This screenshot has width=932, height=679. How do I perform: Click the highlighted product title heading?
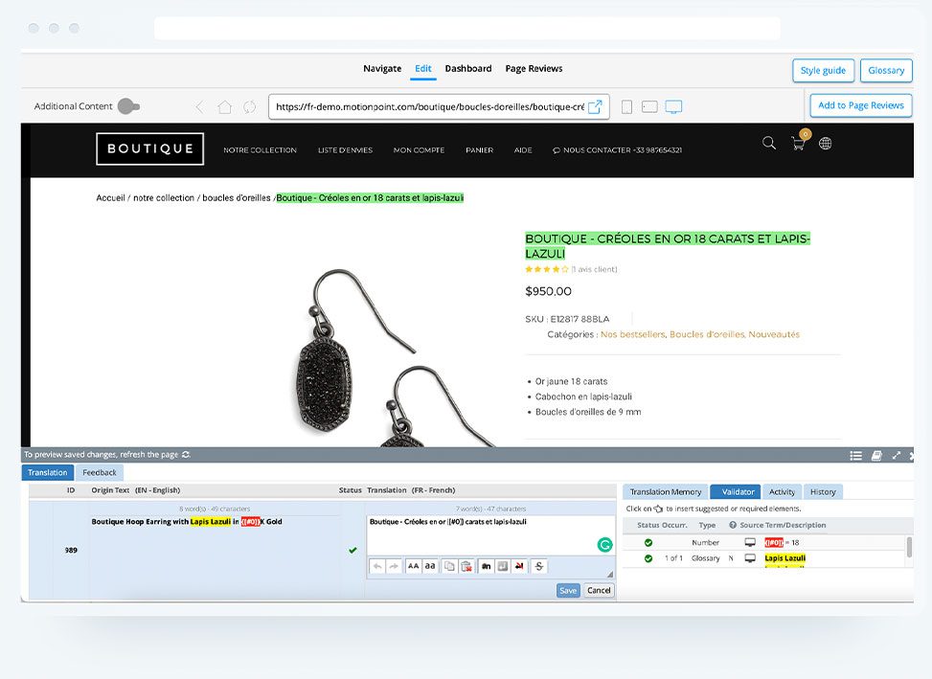(x=668, y=246)
